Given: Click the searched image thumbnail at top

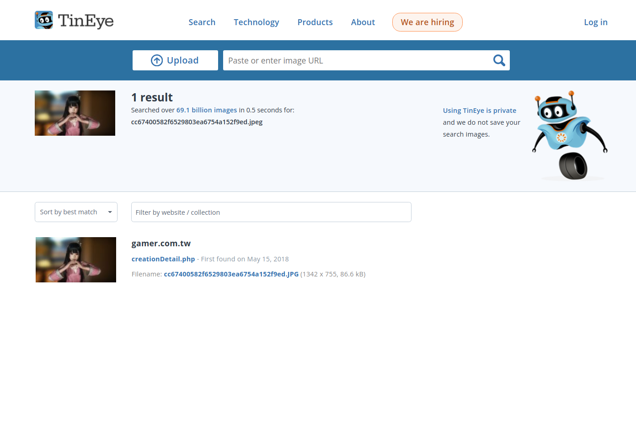Looking at the screenshot, I should coord(75,113).
